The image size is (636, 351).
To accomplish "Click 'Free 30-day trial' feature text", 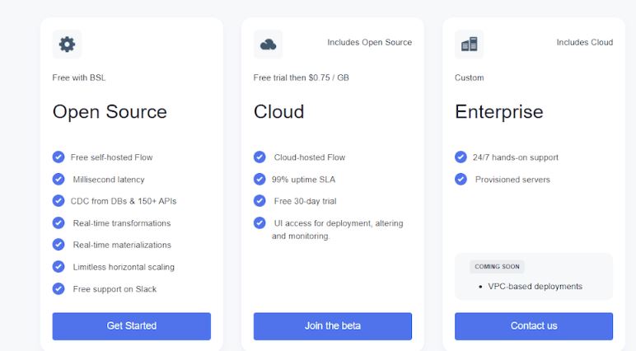I will pos(305,201).
